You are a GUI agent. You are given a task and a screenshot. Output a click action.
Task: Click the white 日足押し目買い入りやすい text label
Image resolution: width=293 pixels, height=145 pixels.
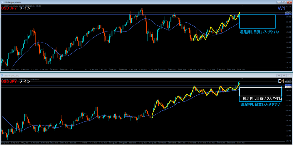pos(260,99)
